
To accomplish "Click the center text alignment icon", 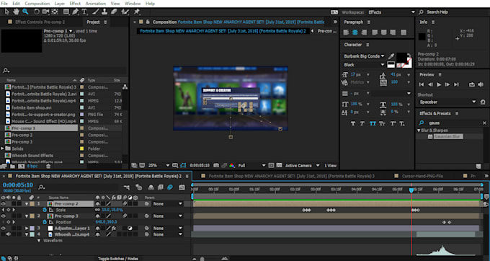I will click(x=355, y=32).
